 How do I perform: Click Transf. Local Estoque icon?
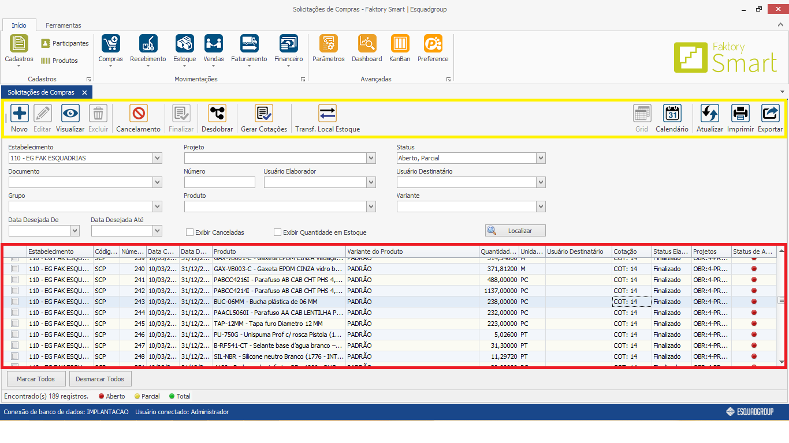point(327,114)
